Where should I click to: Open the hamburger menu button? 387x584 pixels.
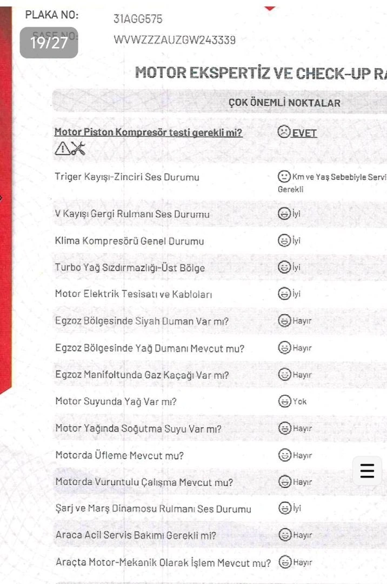pos(367,471)
